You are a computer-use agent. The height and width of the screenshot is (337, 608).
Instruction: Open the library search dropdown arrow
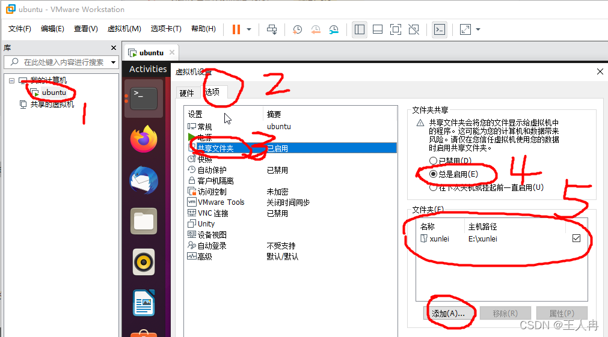click(x=113, y=62)
